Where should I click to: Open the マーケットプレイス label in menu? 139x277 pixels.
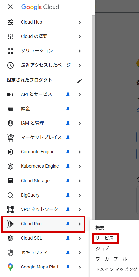coord(41,137)
